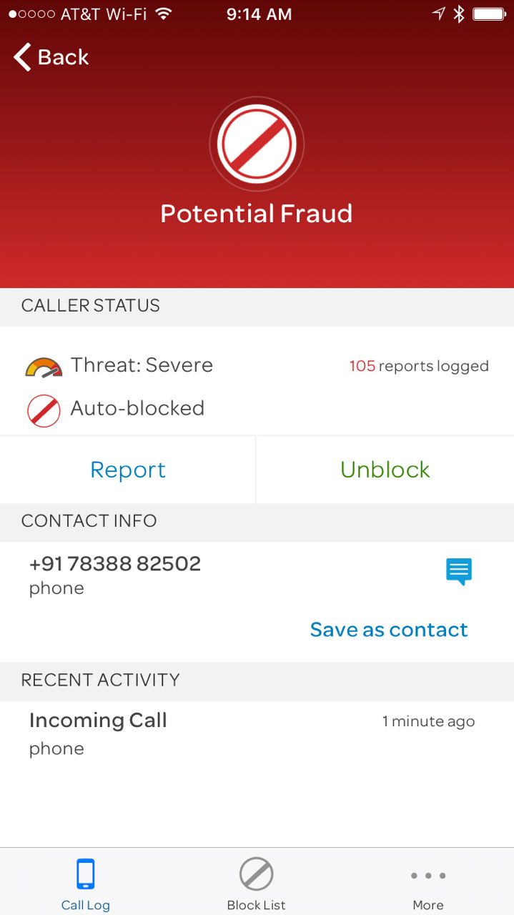
Task: Open messaging via the blue chat bubble icon
Action: (x=458, y=571)
